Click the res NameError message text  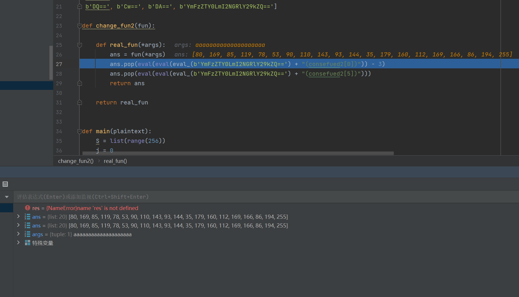pyautogui.click(x=92, y=208)
